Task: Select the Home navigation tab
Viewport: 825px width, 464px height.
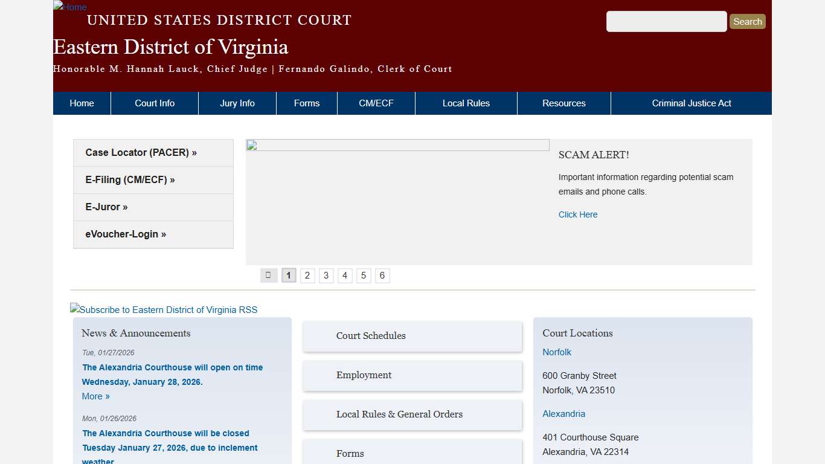Action: pos(82,103)
